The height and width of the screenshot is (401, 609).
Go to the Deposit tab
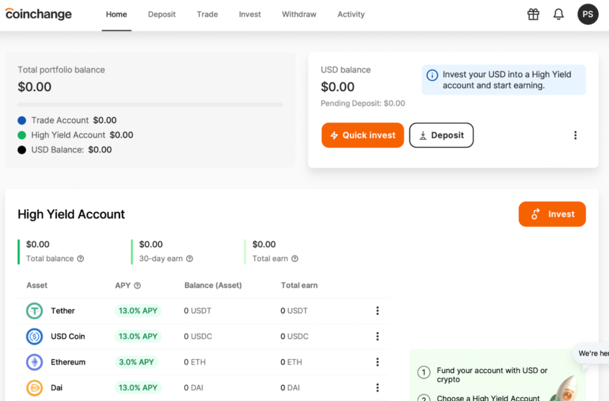click(162, 14)
